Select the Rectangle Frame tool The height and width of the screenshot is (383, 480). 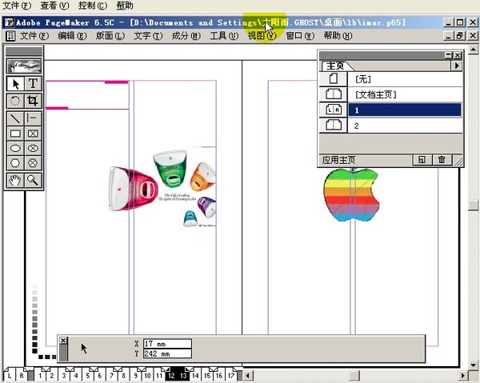pyautogui.click(x=33, y=134)
